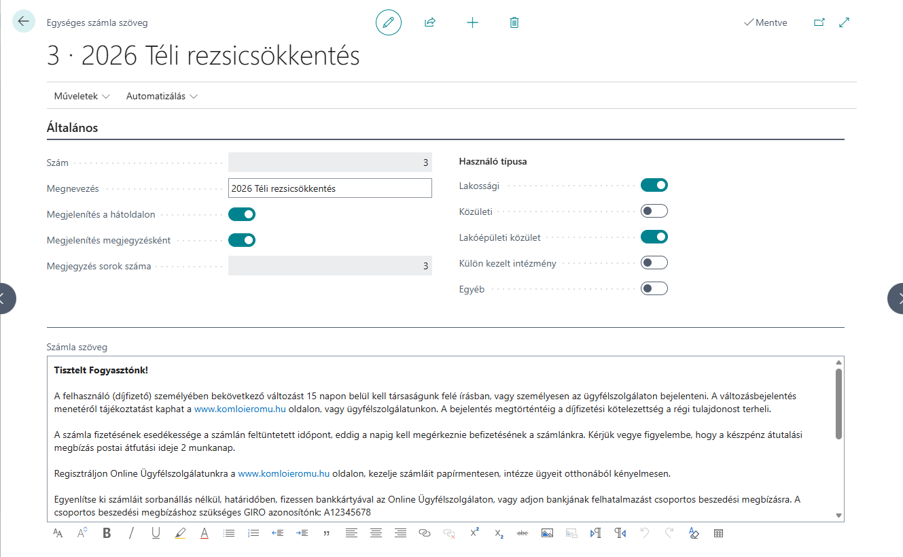Open page in new window icon
The width and height of the screenshot is (903, 557).
819,22
